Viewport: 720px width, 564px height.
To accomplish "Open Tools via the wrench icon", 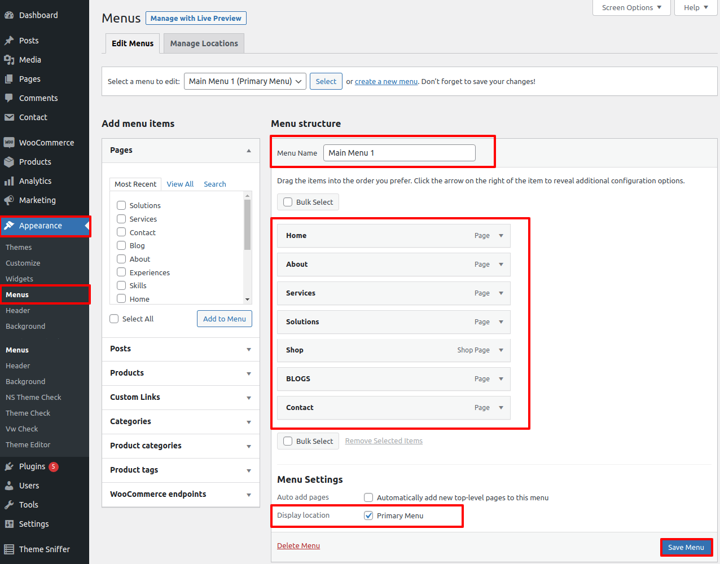I will [9, 505].
